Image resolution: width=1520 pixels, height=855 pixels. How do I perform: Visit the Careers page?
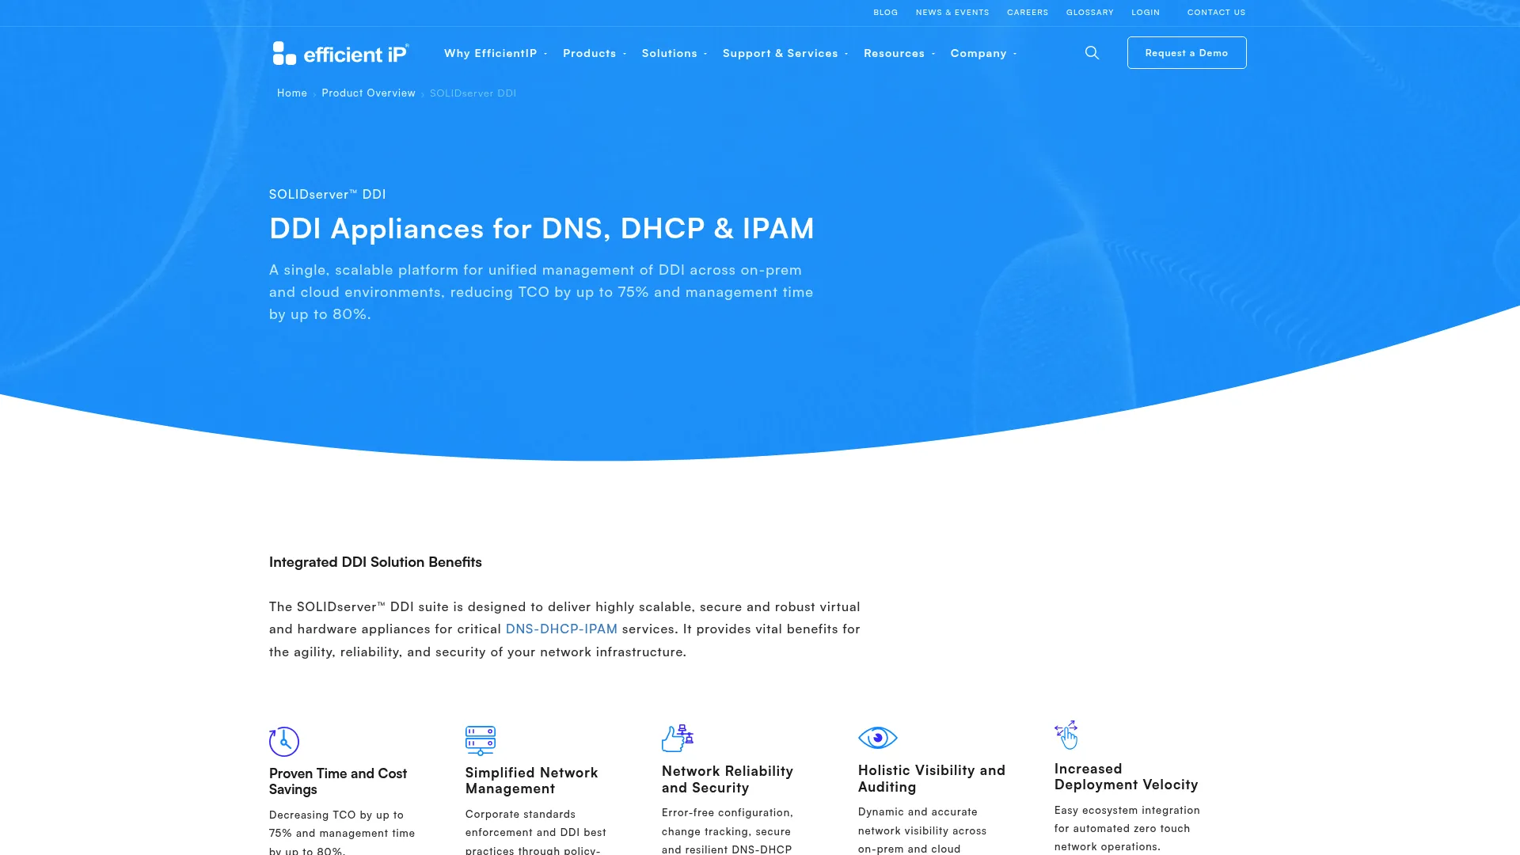click(1028, 13)
